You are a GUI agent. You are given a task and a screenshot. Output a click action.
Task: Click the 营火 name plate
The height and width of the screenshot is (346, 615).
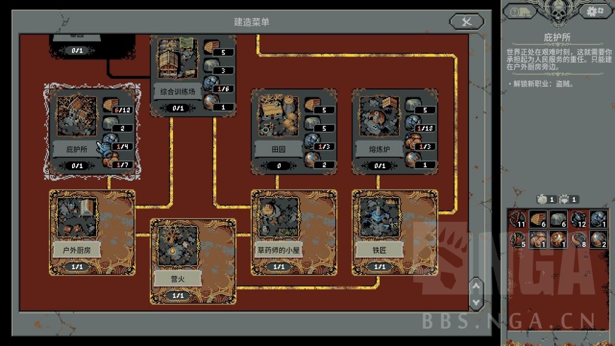point(178,279)
